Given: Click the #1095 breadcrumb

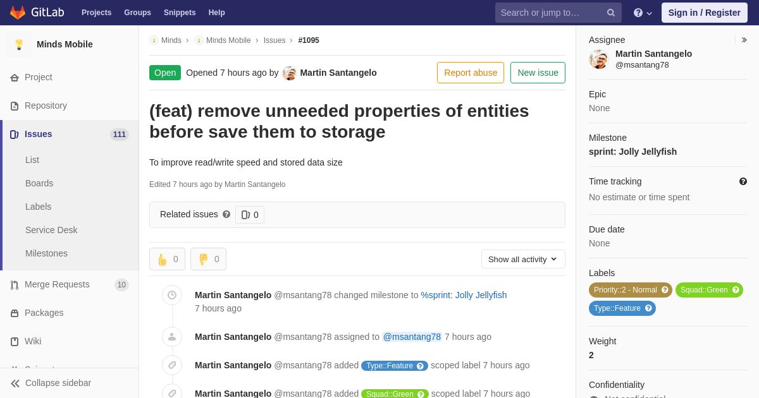Looking at the screenshot, I should click(x=309, y=40).
